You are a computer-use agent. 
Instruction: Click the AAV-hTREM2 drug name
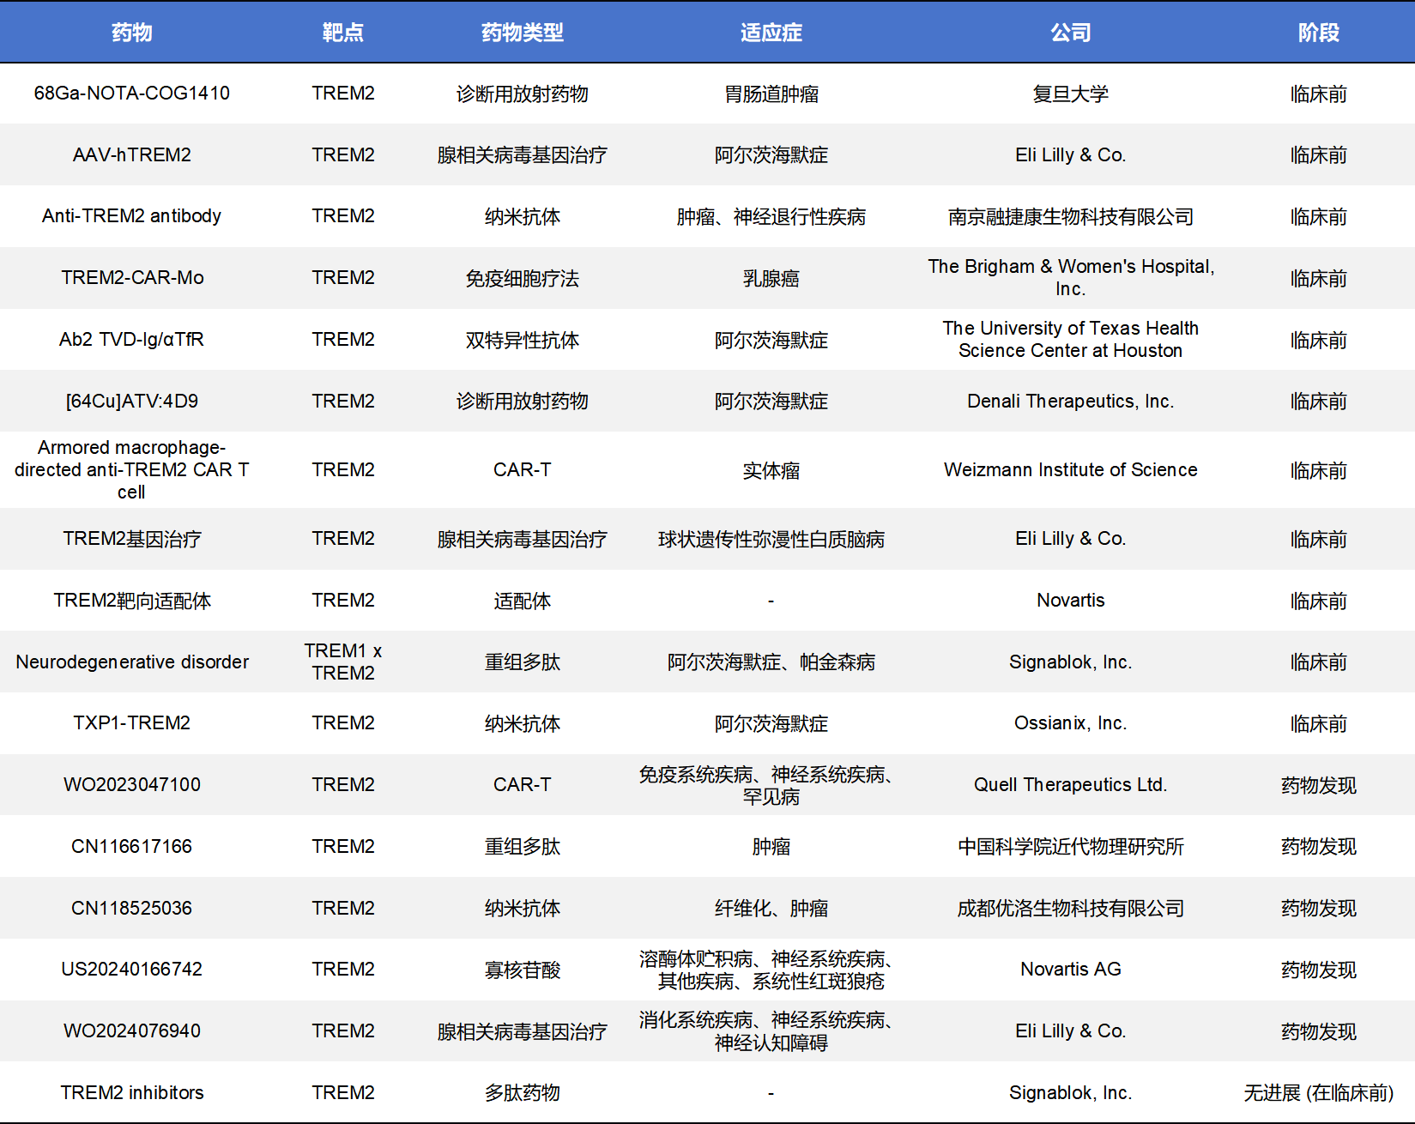[x=131, y=155]
